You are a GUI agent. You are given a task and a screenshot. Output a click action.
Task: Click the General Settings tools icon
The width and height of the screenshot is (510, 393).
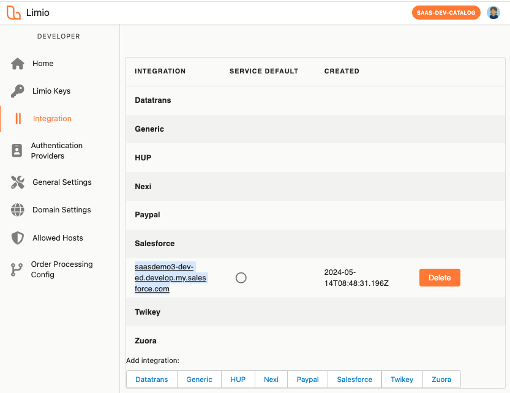pyautogui.click(x=18, y=182)
